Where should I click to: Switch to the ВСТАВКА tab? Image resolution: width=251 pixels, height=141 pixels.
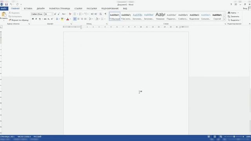tap(28, 9)
